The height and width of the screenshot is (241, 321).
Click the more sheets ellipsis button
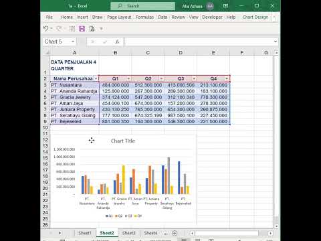tap(165, 234)
